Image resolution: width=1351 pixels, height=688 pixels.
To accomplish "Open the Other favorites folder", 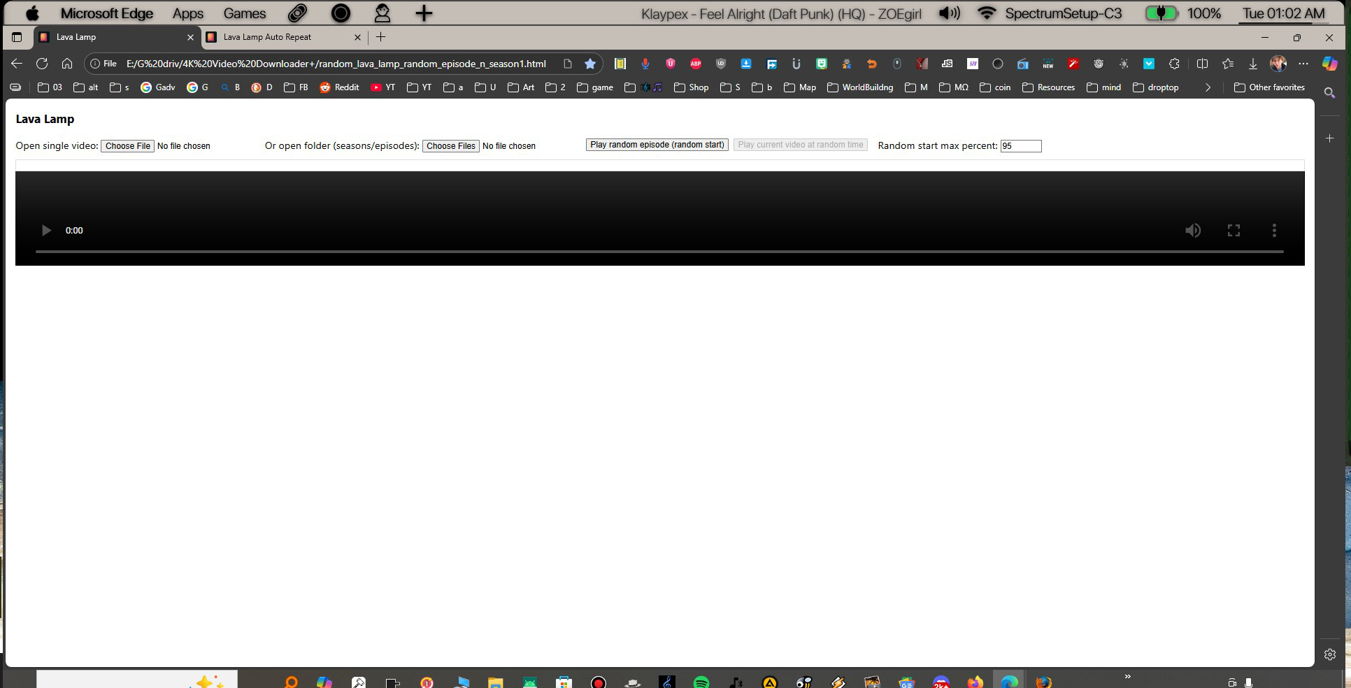I will (1269, 87).
